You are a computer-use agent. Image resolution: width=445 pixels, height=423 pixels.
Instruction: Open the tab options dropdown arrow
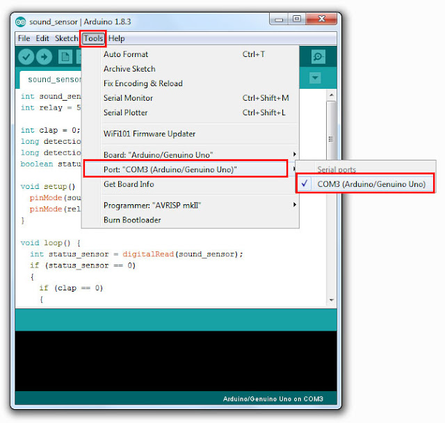coord(315,78)
